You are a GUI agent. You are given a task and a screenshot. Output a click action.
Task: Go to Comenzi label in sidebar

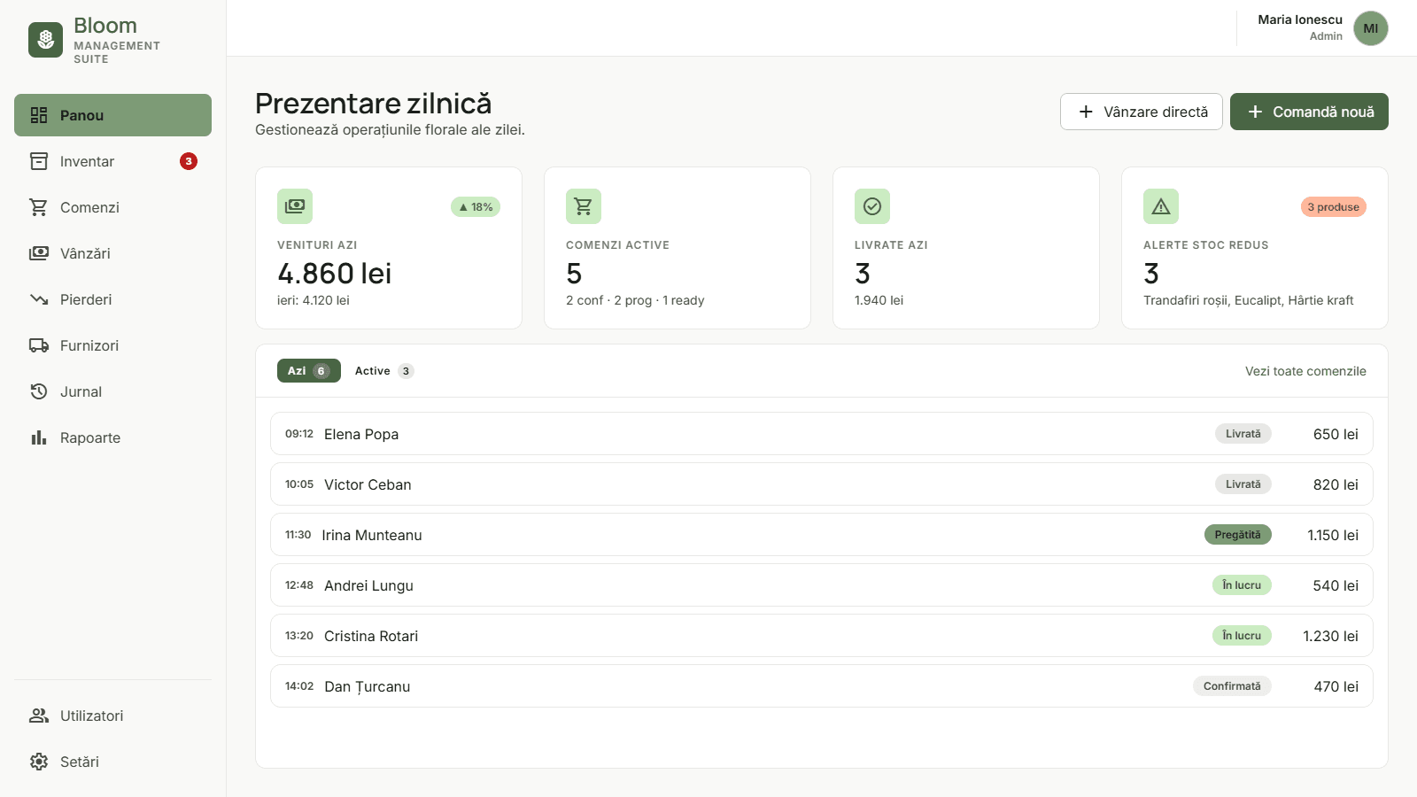coord(89,207)
